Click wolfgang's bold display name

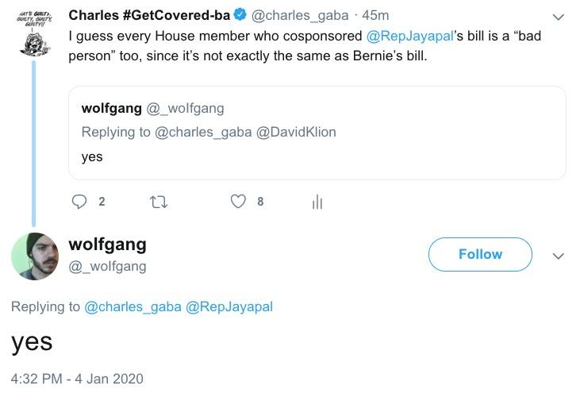pyautogui.click(x=108, y=244)
